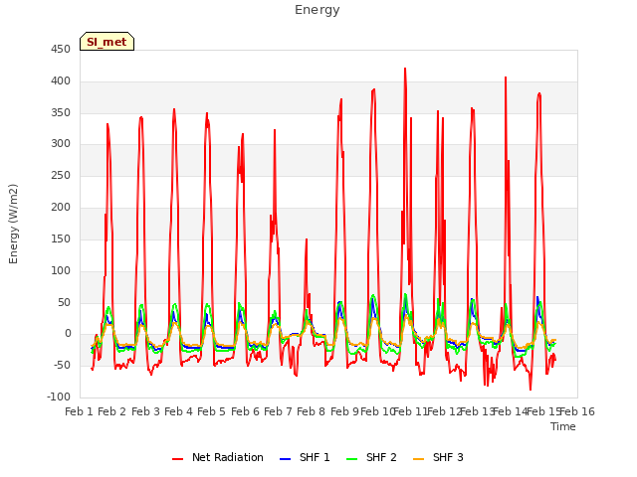Click the Net Radiation legend entry
The width and height of the screenshot is (637, 477).
click(217, 457)
